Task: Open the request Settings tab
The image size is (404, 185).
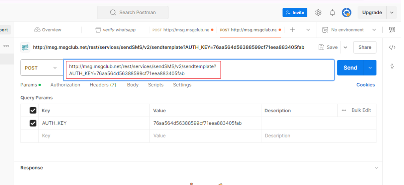Action: point(182,85)
